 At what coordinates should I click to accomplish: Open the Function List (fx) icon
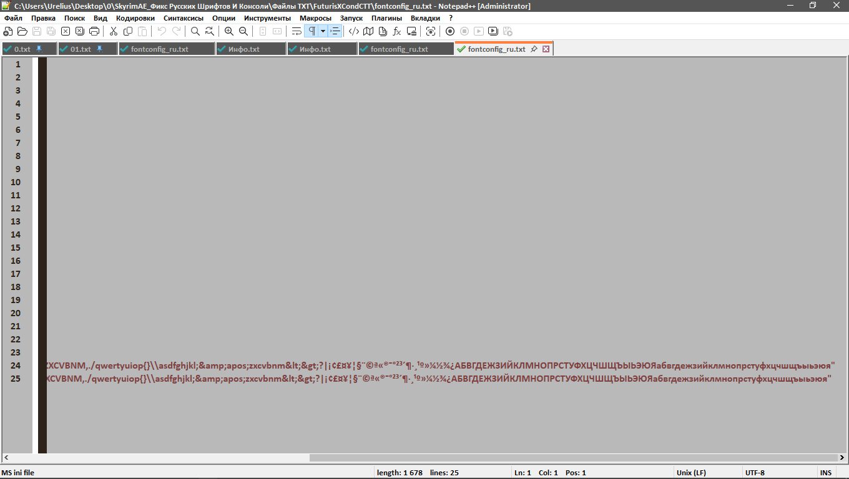(397, 31)
